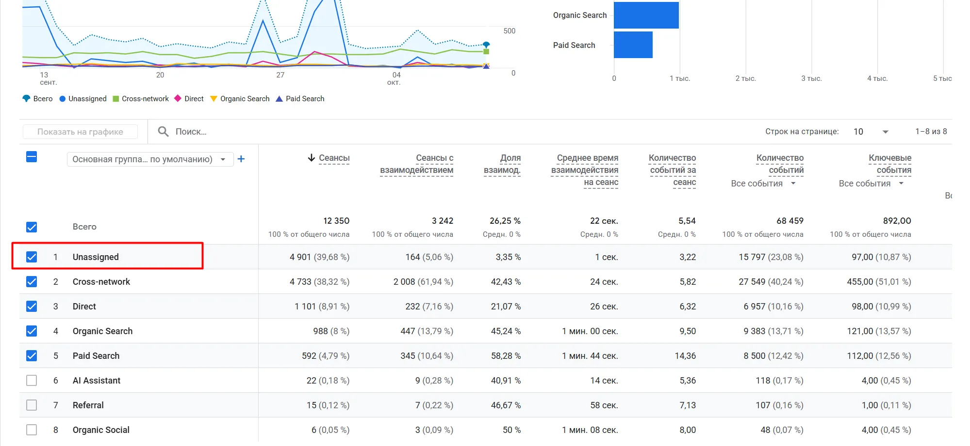Click the Cross-network legend square icon
Image resolution: width=970 pixels, height=446 pixels.
(x=116, y=99)
